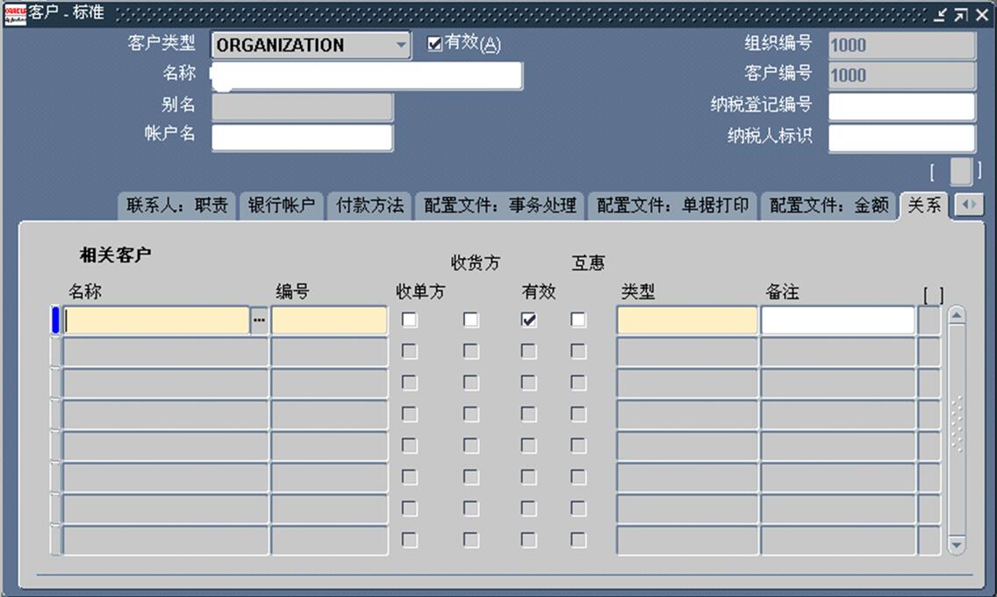997x597 pixels.
Task: Click the scroll up arrow in 相关客户 grid
Action: tap(957, 316)
